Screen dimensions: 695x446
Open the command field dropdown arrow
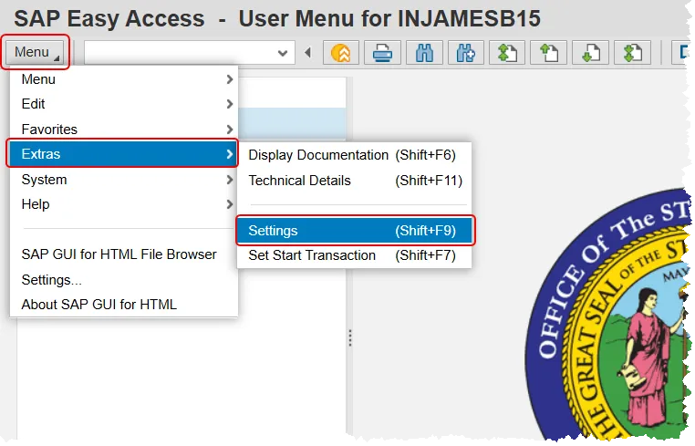(283, 53)
